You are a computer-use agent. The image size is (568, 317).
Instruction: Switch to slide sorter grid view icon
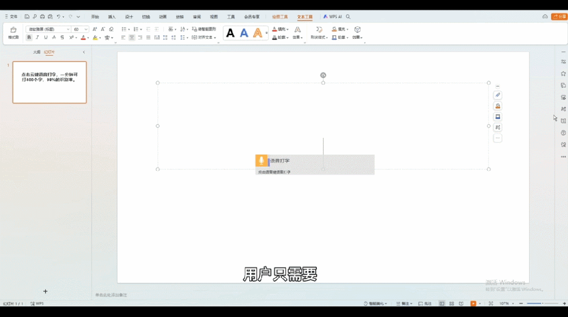452,304
